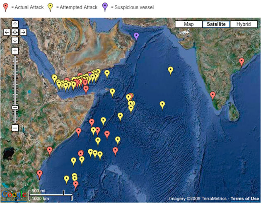Pan the map right with the arrow button
Image resolution: width=261 pixels, height=203 pixels.
point(23,32)
